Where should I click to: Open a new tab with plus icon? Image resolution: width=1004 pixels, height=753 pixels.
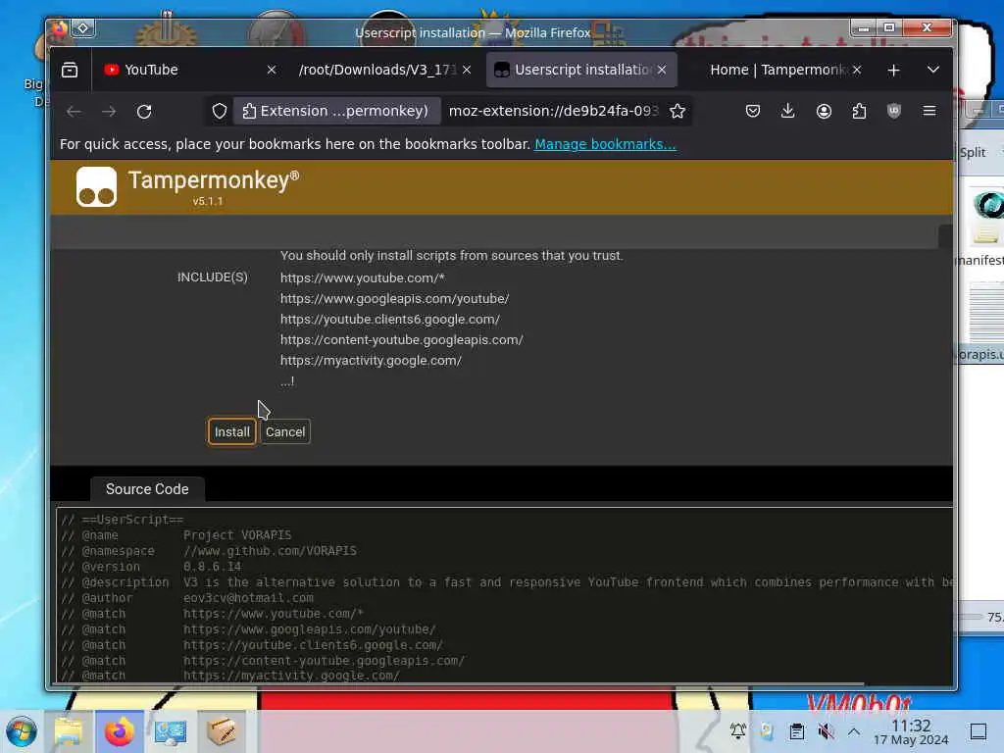pos(893,70)
